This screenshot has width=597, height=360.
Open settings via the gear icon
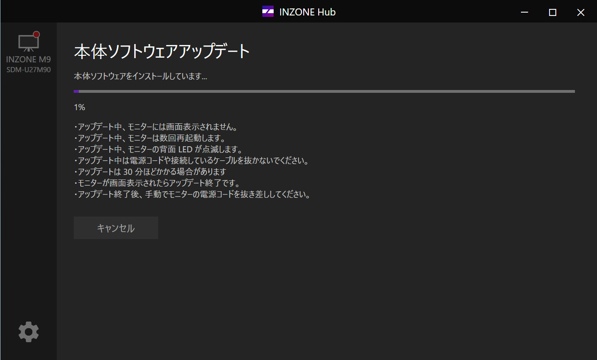29,332
